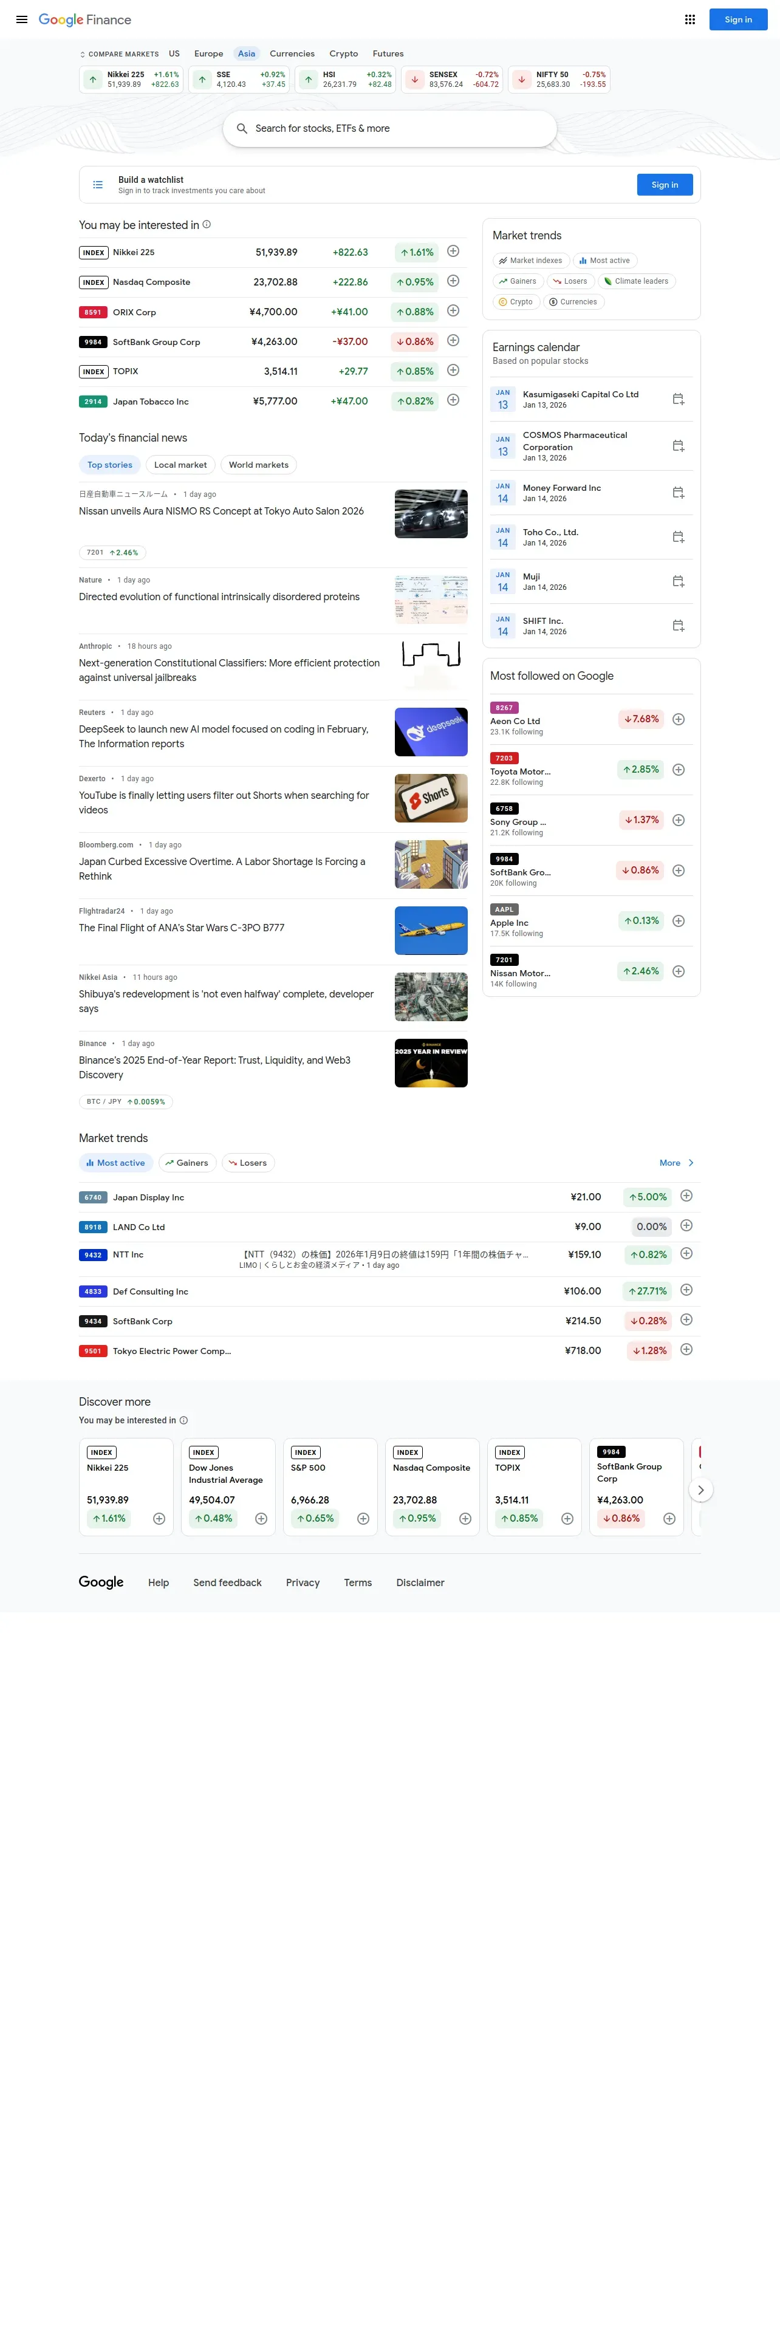The image size is (780, 2340).
Task: Read the Binance 2025 End-of-Year Report headline
Action: tap(215, 1067)
